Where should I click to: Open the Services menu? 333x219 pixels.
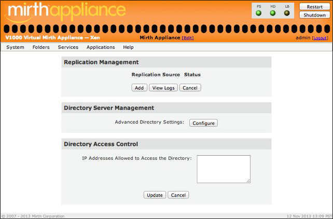pos(68,47)
